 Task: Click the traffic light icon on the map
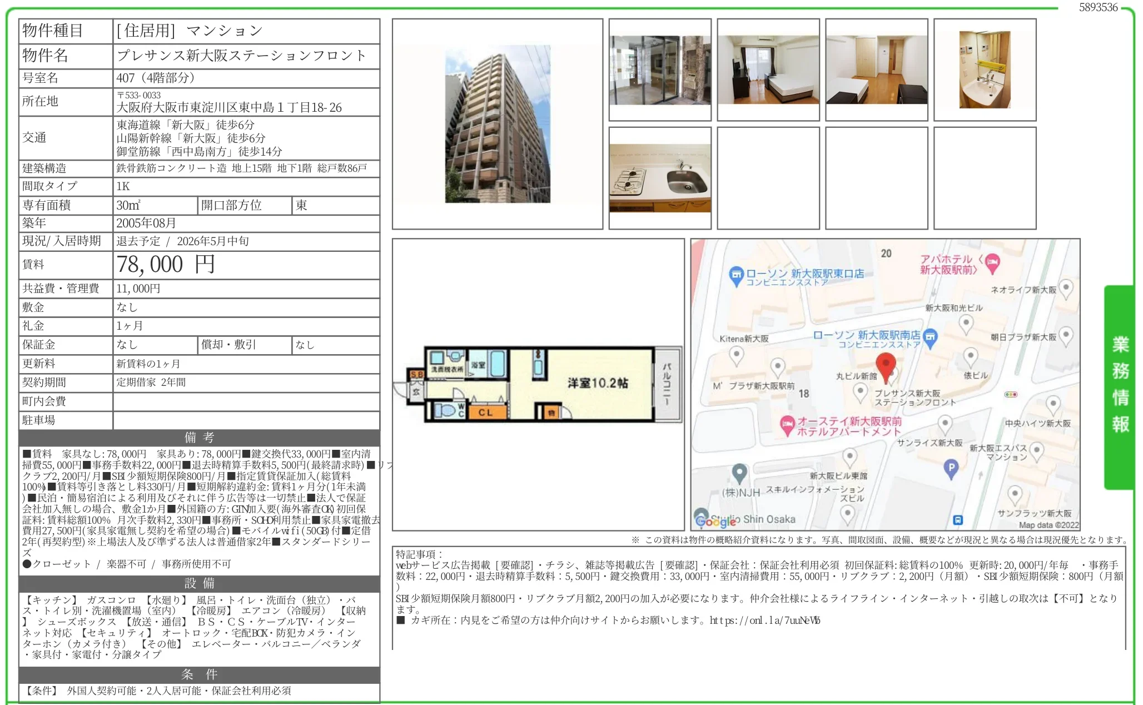click(1011, 394)
